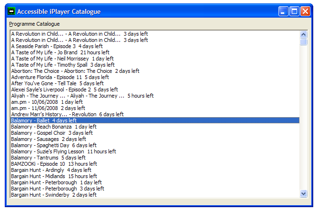The height and width of the screenshot is (210, 318).
Task: Select A Seaside Parish - Episode 3
Action: tap(57, 46)
